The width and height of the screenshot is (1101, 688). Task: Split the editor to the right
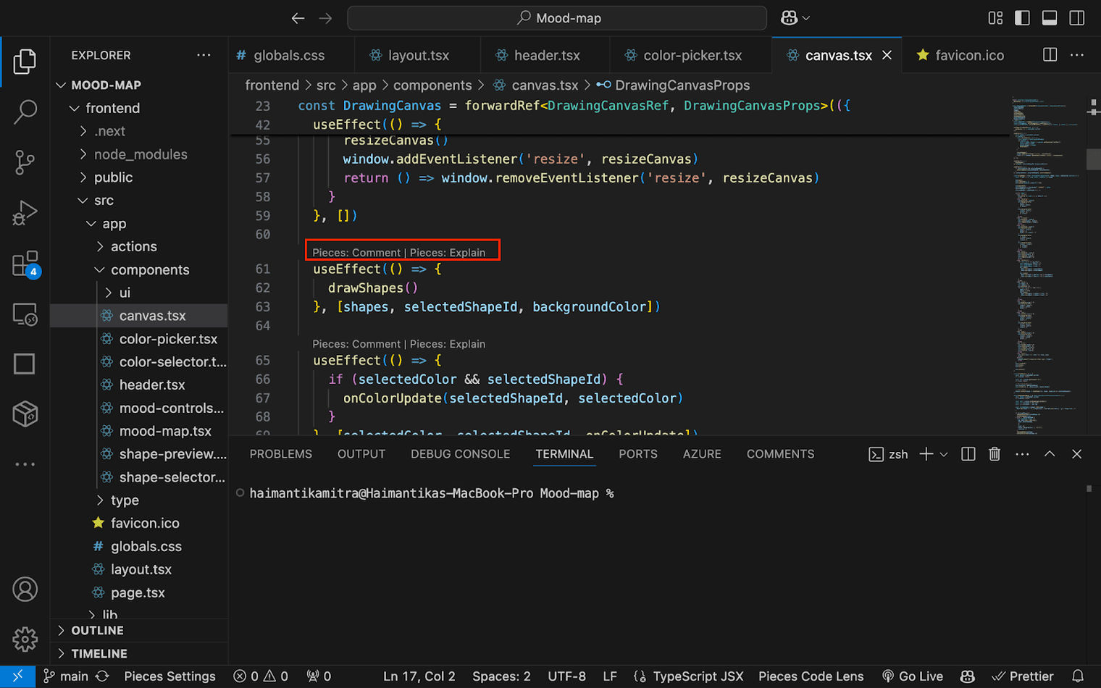(1050, 55)
